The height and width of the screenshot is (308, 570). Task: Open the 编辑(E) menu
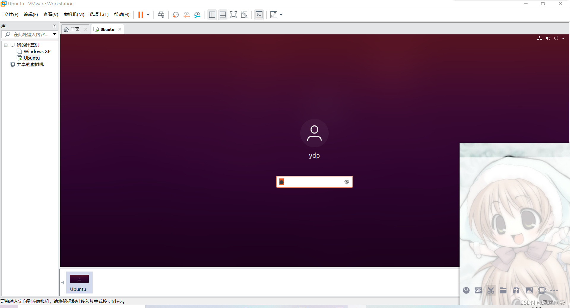pyautogui.click(x=31, y=15)
